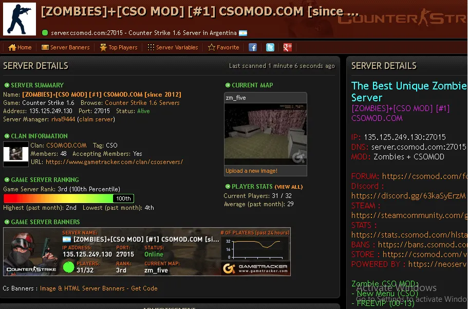Click the Average past month 29 value
Viewport: 468px width, 309px height.
[290, 204]
